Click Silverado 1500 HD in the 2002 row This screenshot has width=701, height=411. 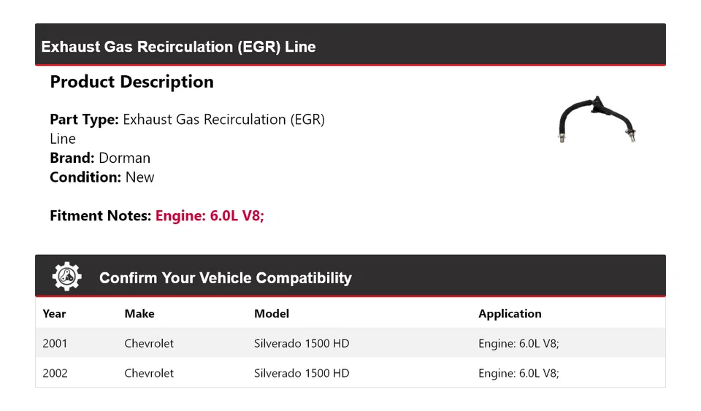302,373
